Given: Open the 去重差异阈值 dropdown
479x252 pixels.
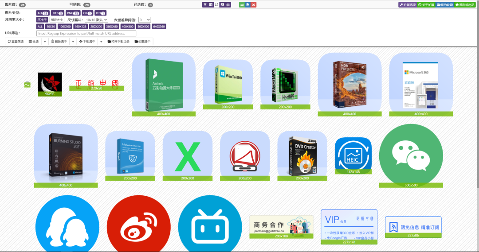Looking at the screenshot, I should tap(145, 20).
